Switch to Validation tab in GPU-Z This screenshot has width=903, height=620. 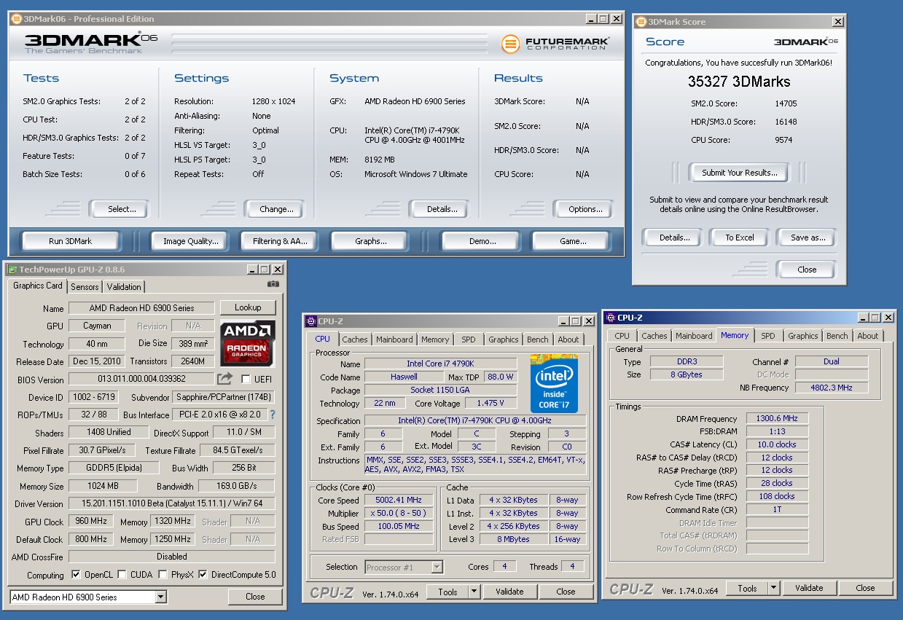click(124, 287)
